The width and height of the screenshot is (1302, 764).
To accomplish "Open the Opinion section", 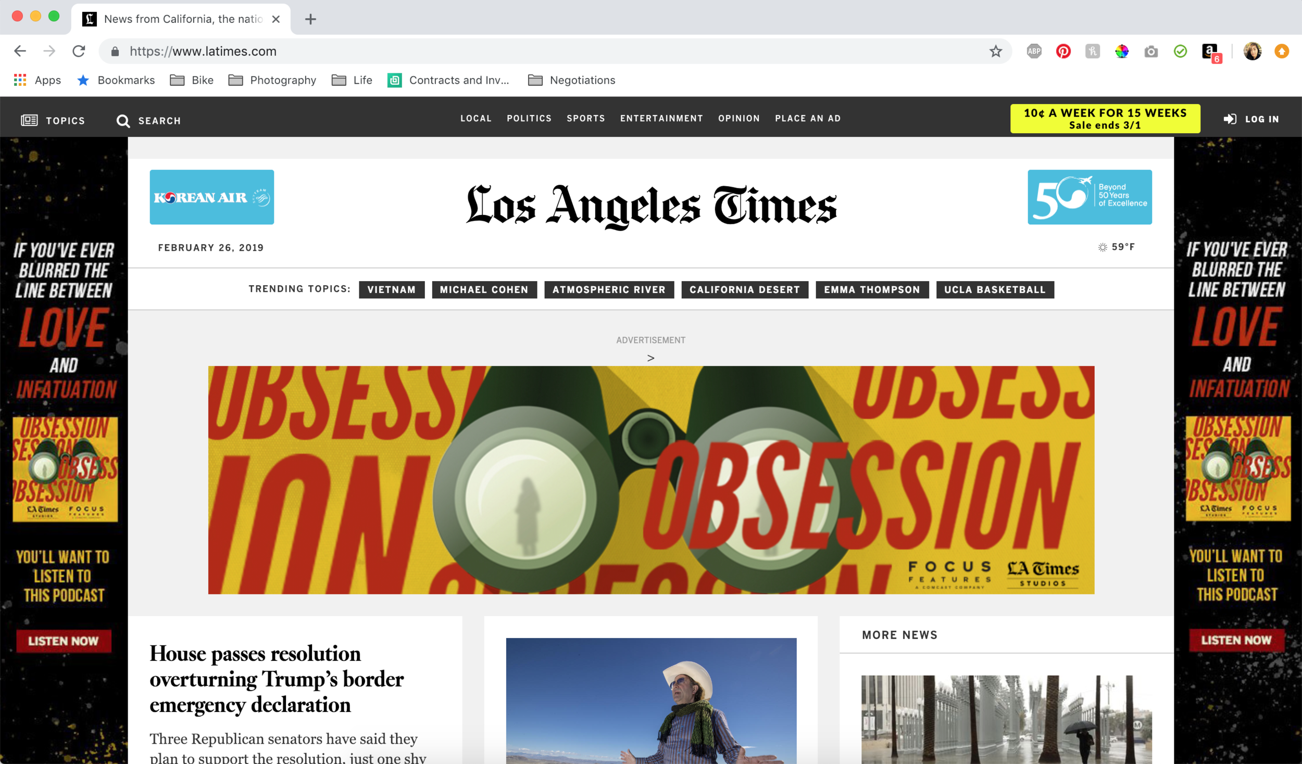I will (739, 118).
